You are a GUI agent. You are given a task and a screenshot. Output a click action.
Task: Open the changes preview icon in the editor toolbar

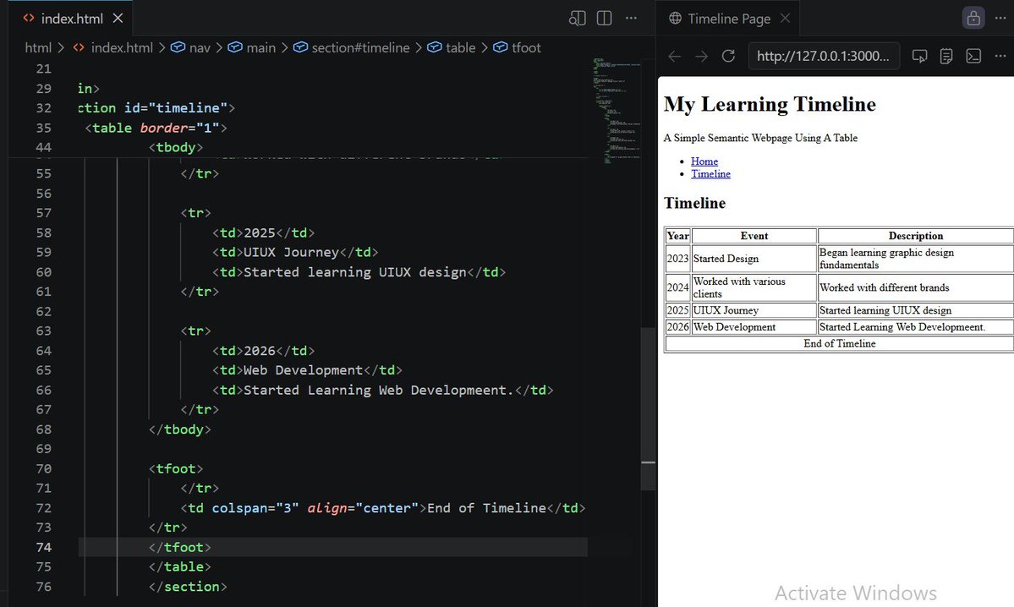click(x=577, y=19)
